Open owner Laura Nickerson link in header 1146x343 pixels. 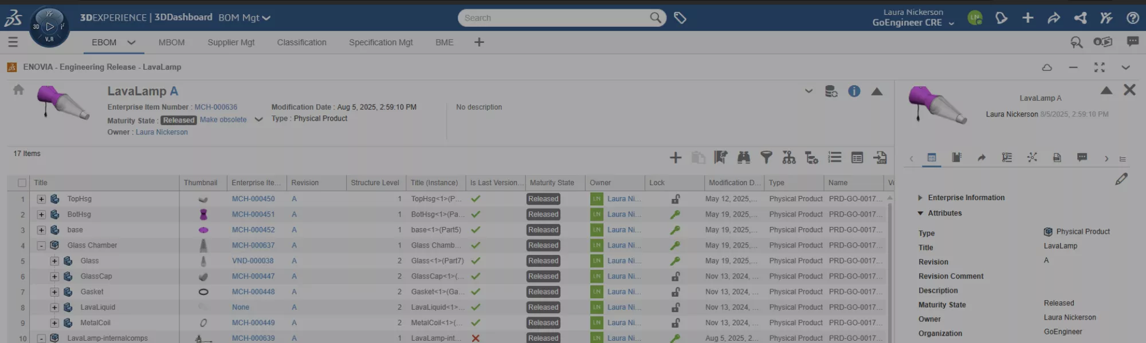pyautogui.click(x=162, y=132)
